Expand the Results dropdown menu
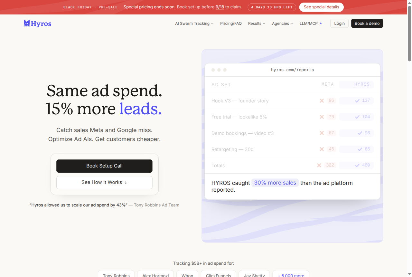This screenshot has width=412, height=277. click(x=257, y=23)
